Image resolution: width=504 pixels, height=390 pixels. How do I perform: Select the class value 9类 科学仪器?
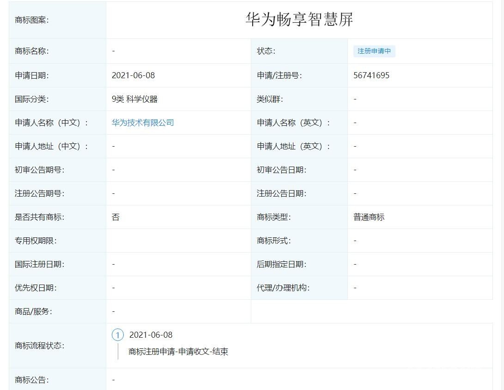[135, 99]
